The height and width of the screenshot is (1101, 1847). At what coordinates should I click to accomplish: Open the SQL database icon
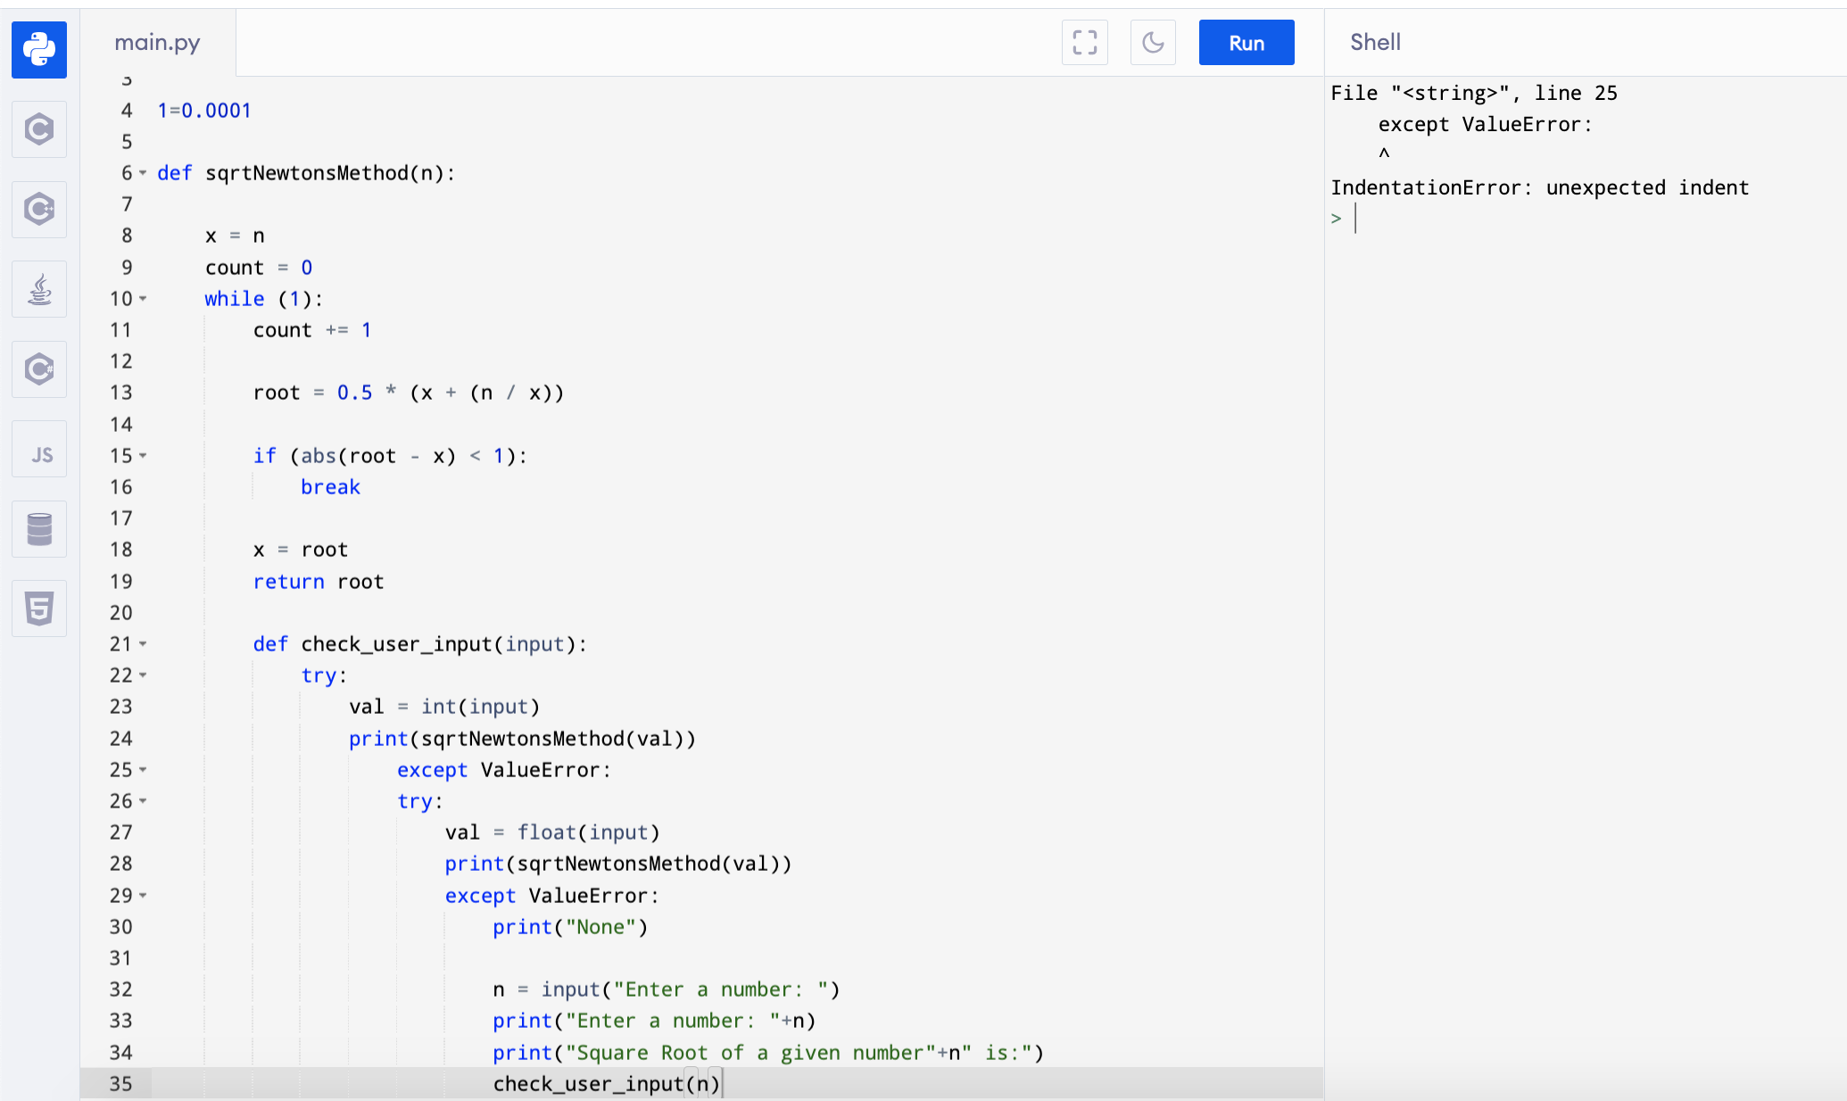39,529
